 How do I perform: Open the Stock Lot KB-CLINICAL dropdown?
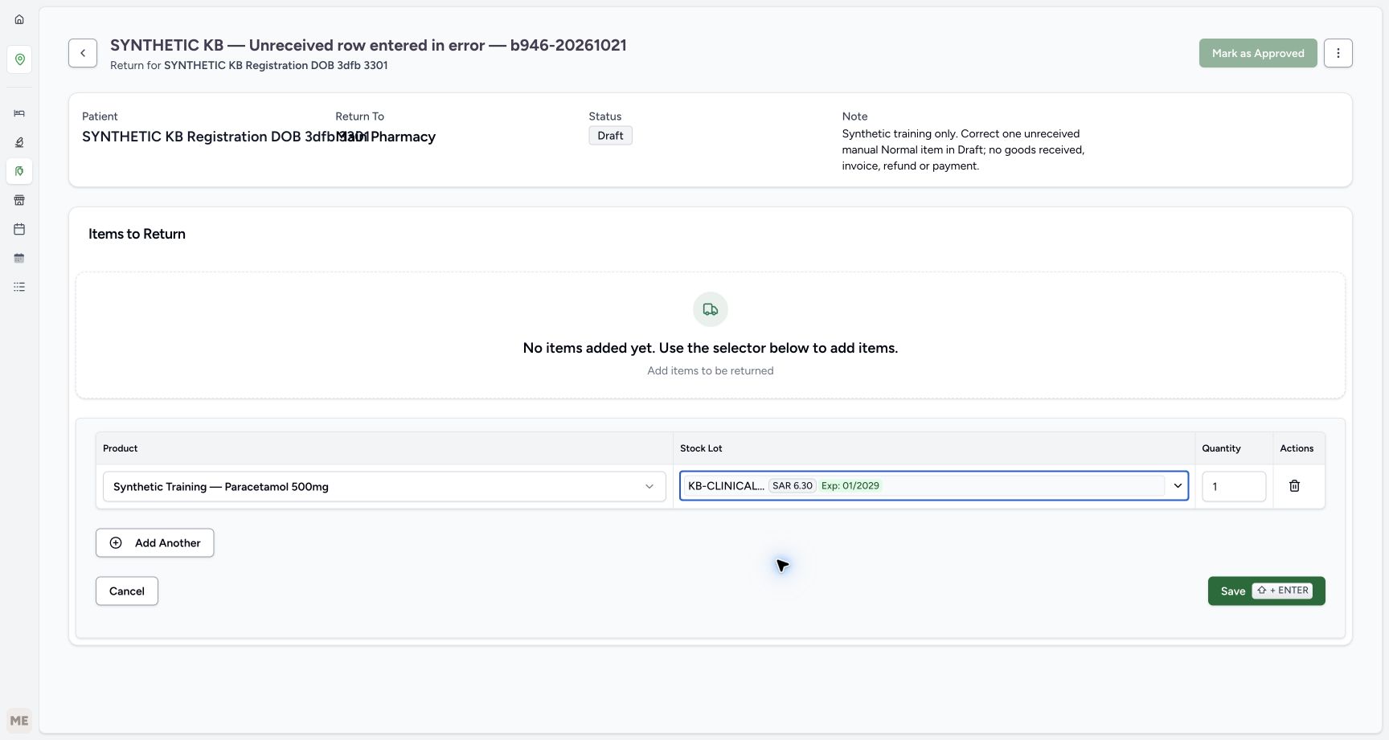coord(934,486)
